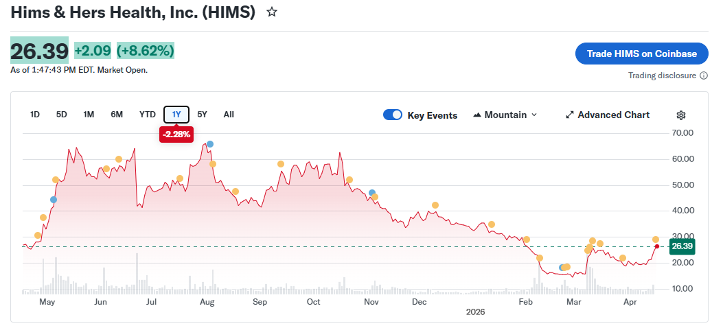This screenshot has width=712, height=328.
Task: Click the Dec x-axis label
Action: pos(419,302)
